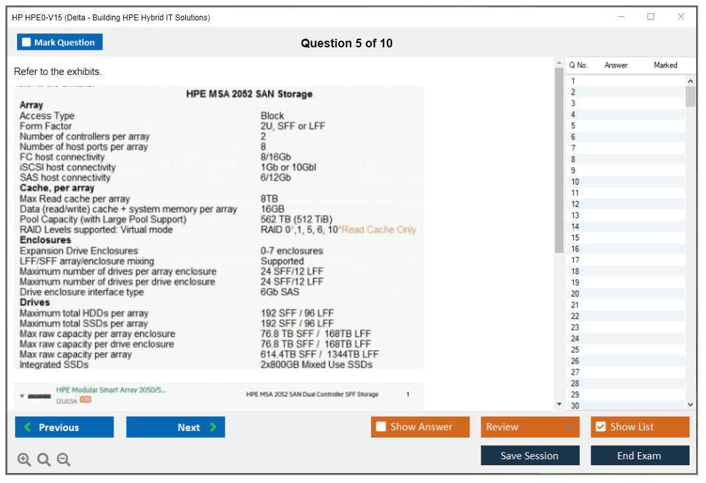The height and width of the screenshot is (483, 706).
Task: Click the zoom in magnifier icon
Action: (x=24, y=460)
